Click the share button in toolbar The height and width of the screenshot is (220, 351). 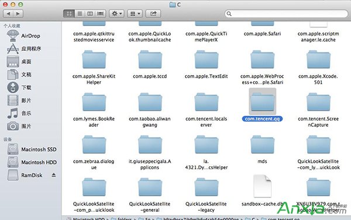pyautogui.click(x=153, y=13)
